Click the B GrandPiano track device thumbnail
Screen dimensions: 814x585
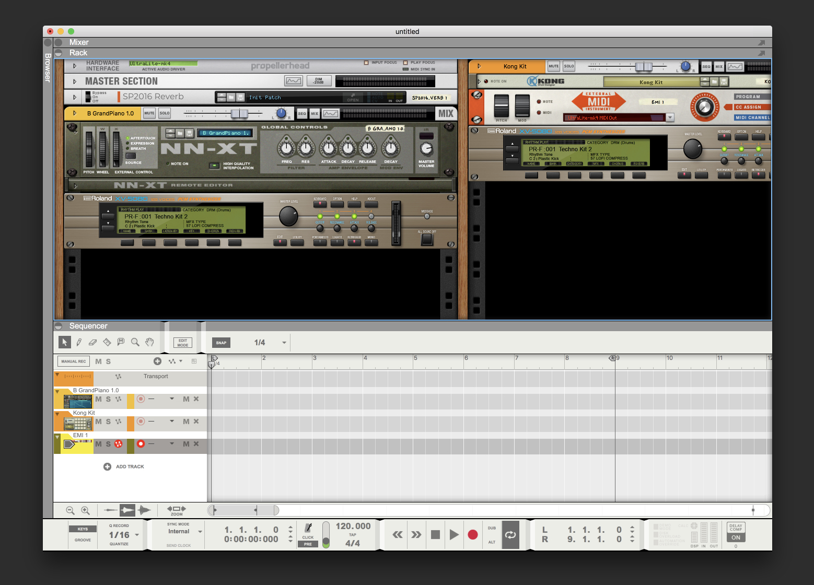tap(78, 401)
